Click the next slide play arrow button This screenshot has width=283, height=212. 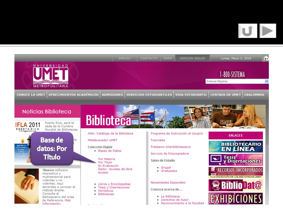point(268,31)
